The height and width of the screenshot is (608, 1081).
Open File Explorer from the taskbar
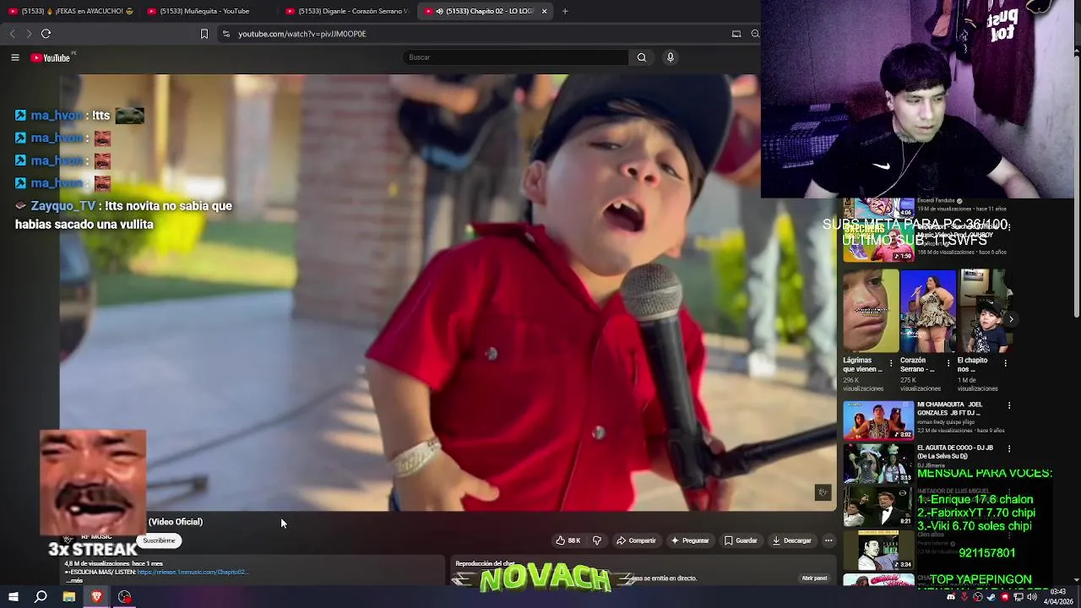click(68, 597)
